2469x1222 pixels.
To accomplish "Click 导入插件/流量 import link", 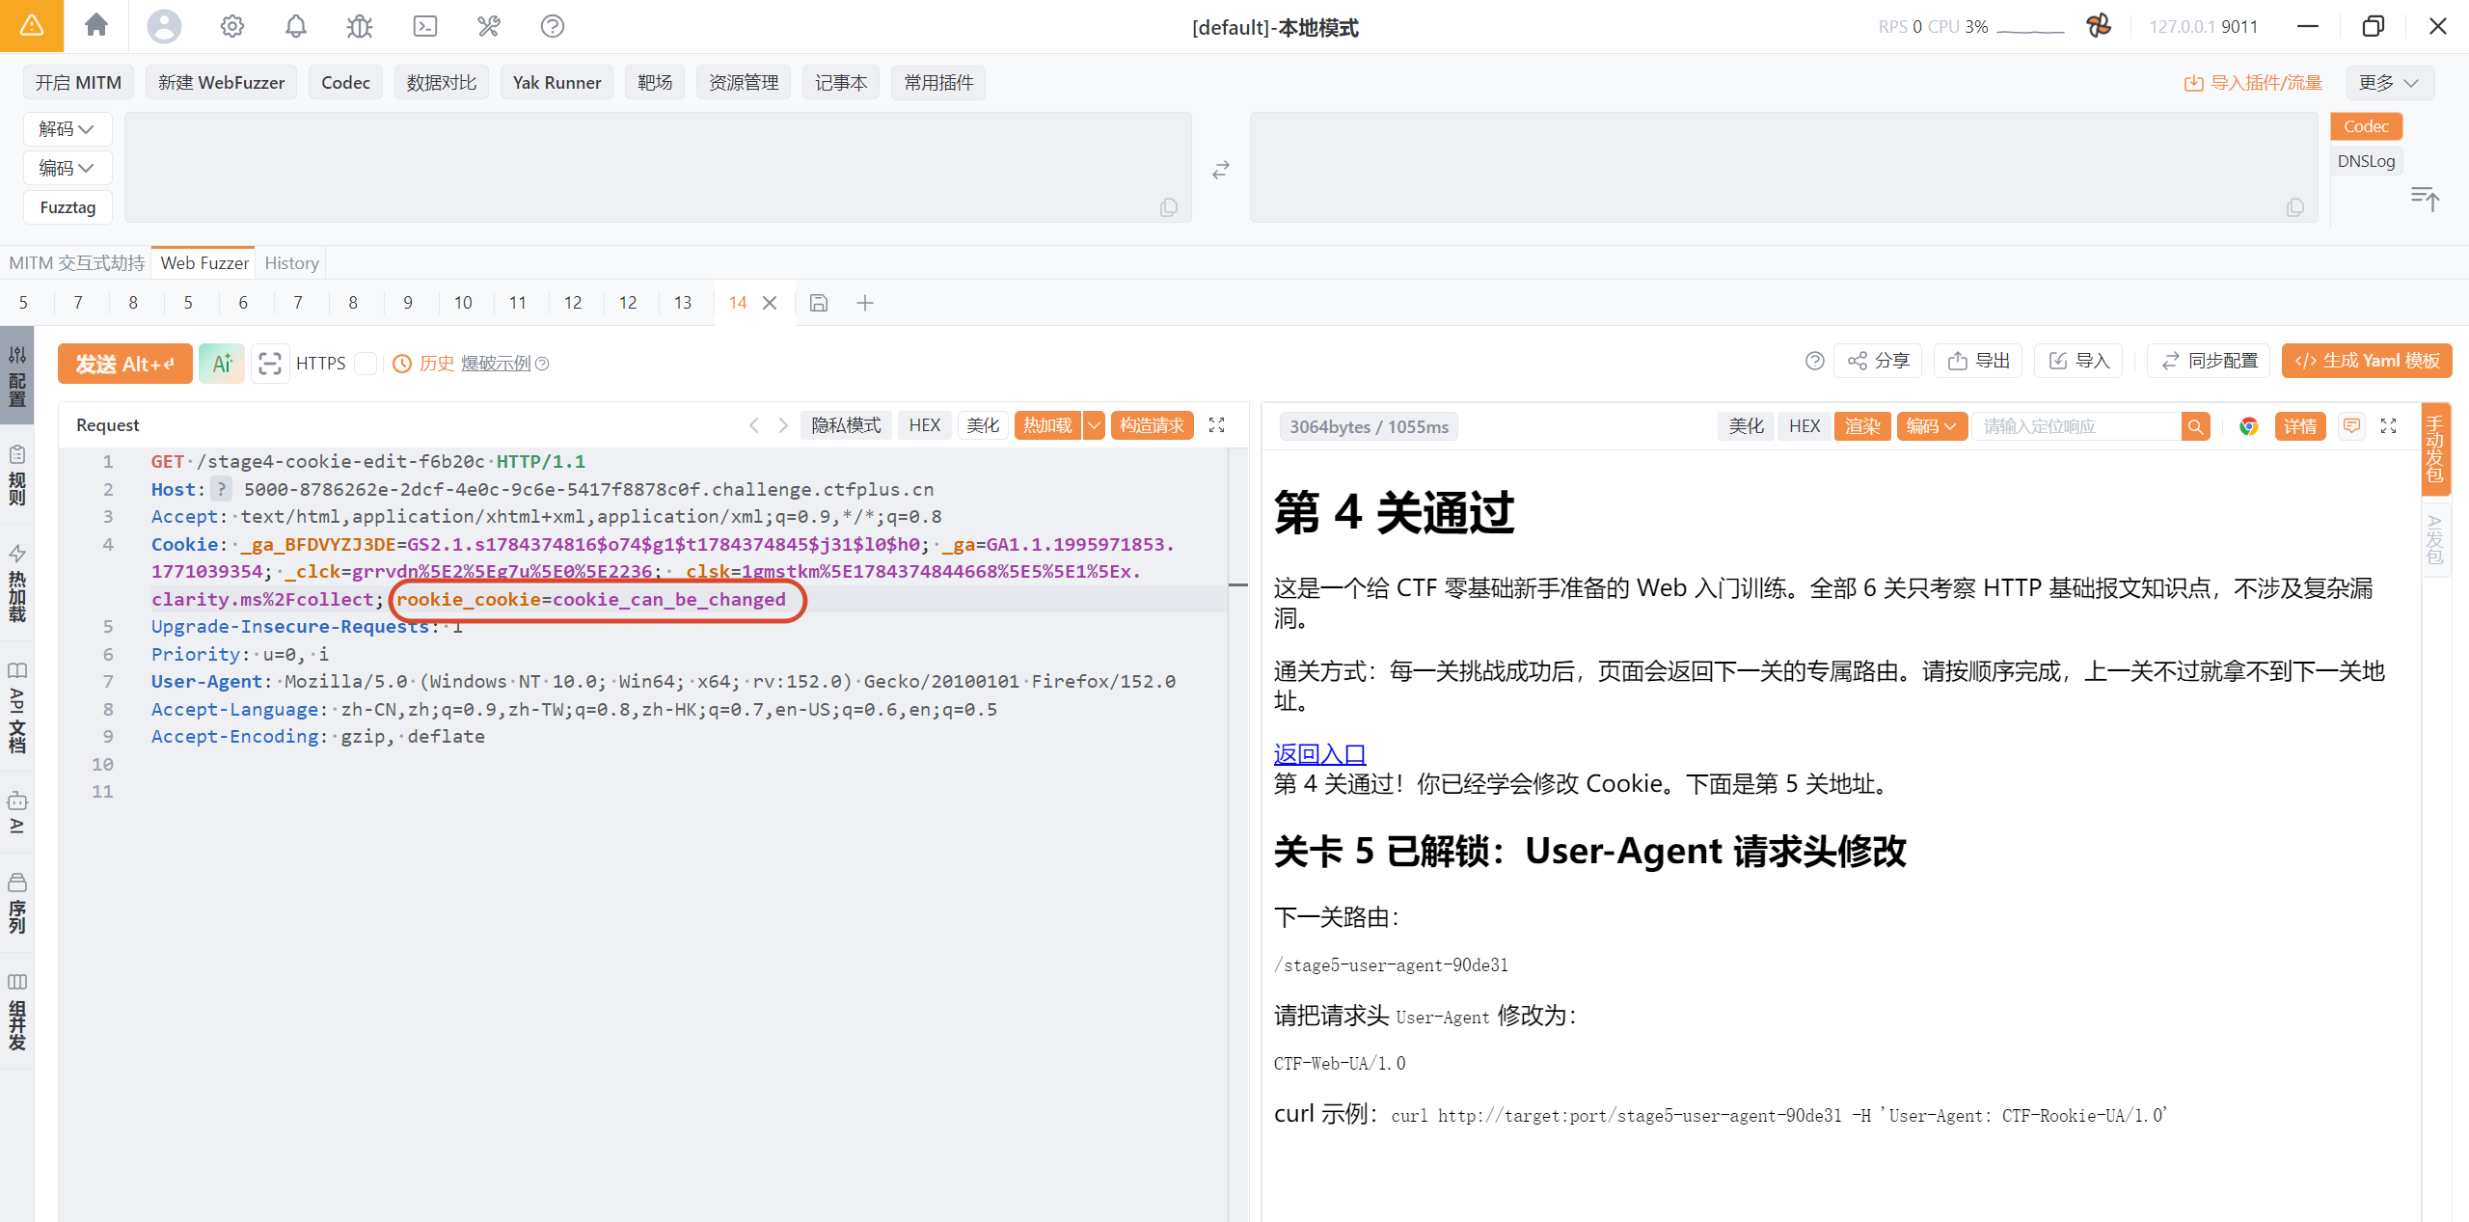I will coord(2253,83).
